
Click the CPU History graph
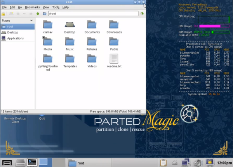pos(214,19)
